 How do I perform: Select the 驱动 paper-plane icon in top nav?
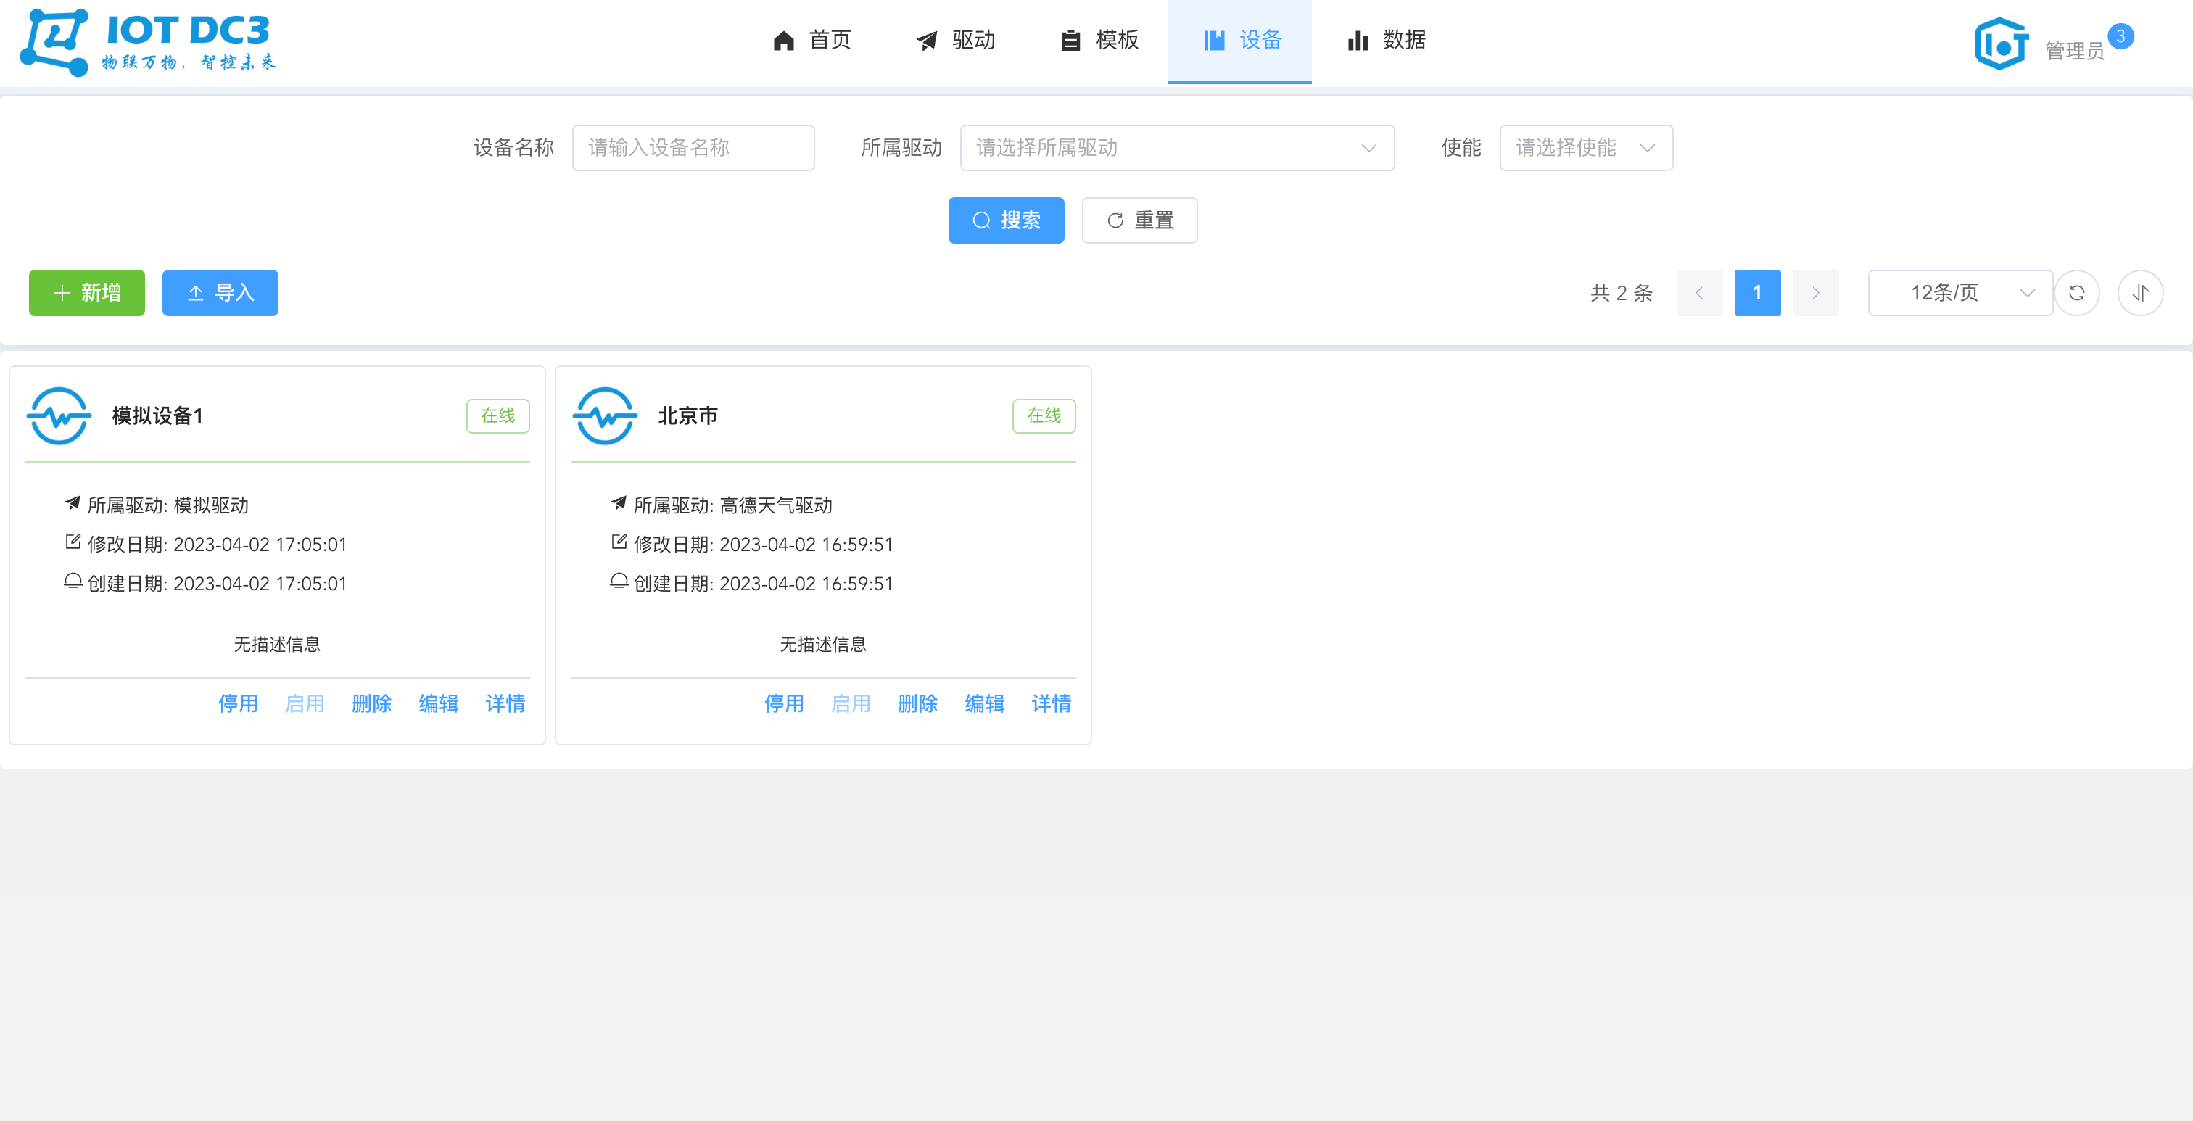926,40
